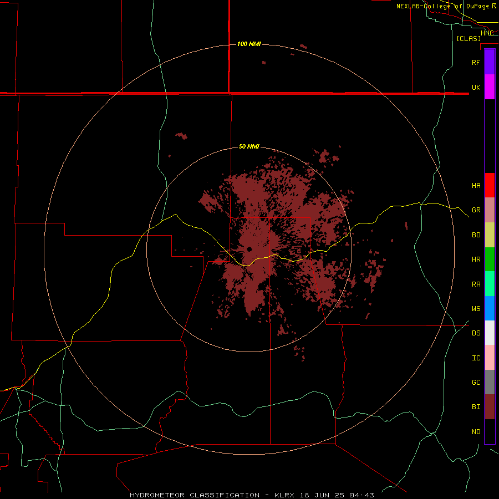
Task: Click the RA mint-green legend swatch
Action: 490,284
